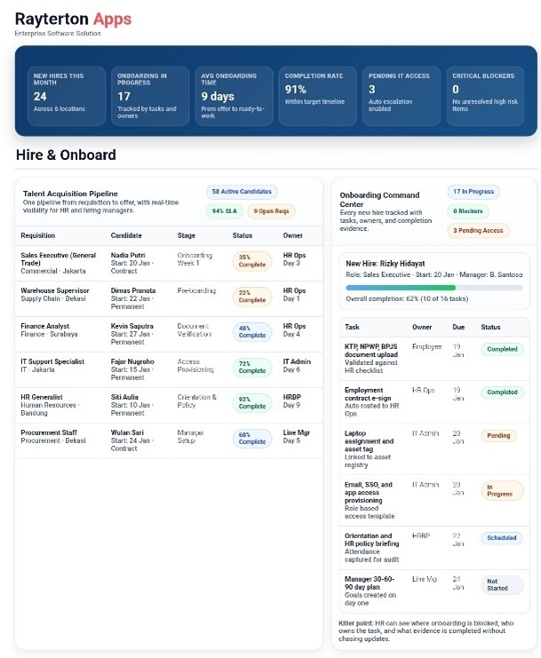Select the Orientation and HR policy briefing task
Viewport: 541px width, 658px height.
(371, 540)
